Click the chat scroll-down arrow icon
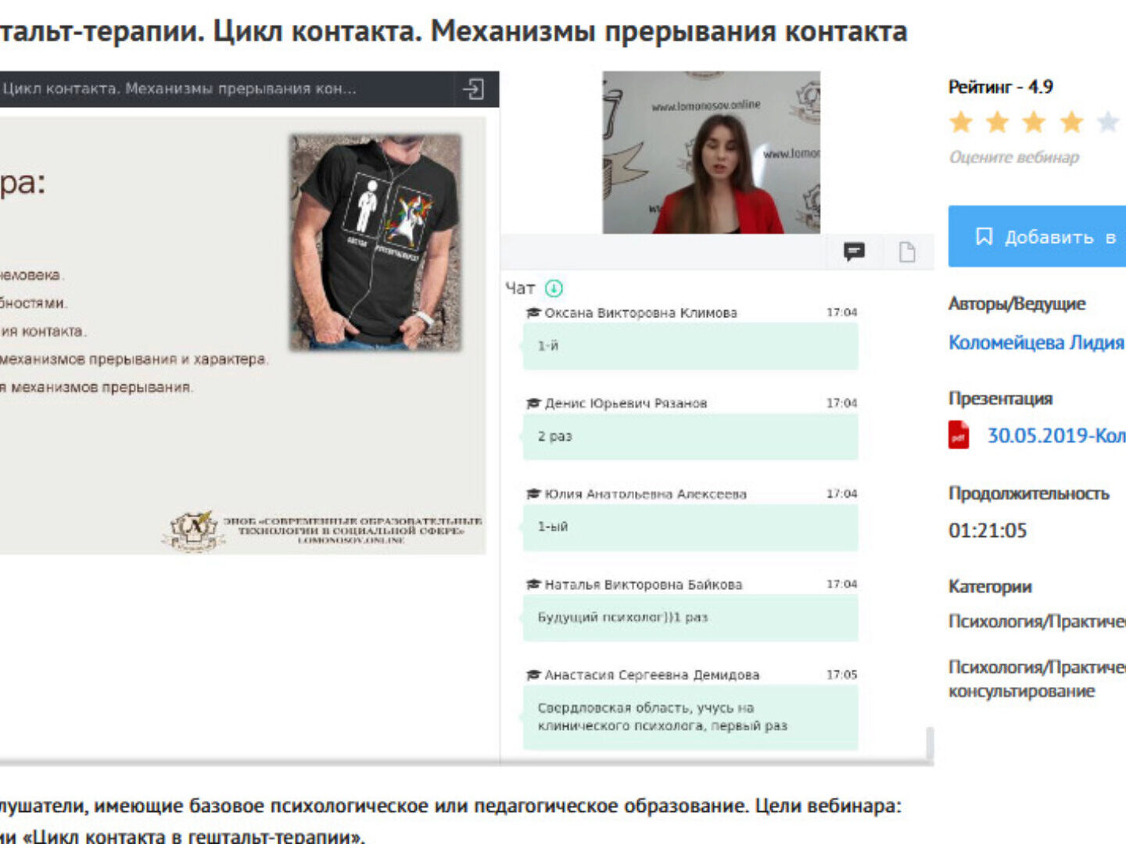 pos(554,288)
